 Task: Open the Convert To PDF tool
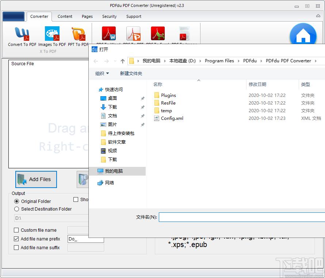click(x=22, y=36)
